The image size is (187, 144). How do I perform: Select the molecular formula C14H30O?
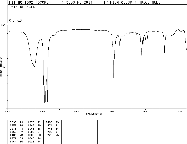coord(15,20)
